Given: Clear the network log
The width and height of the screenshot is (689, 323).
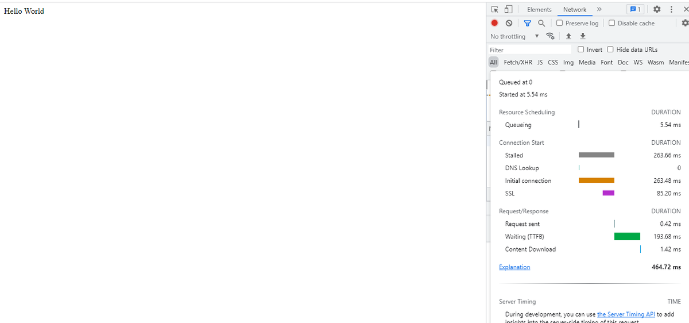Looking at the screenshot, I should 509,23.
